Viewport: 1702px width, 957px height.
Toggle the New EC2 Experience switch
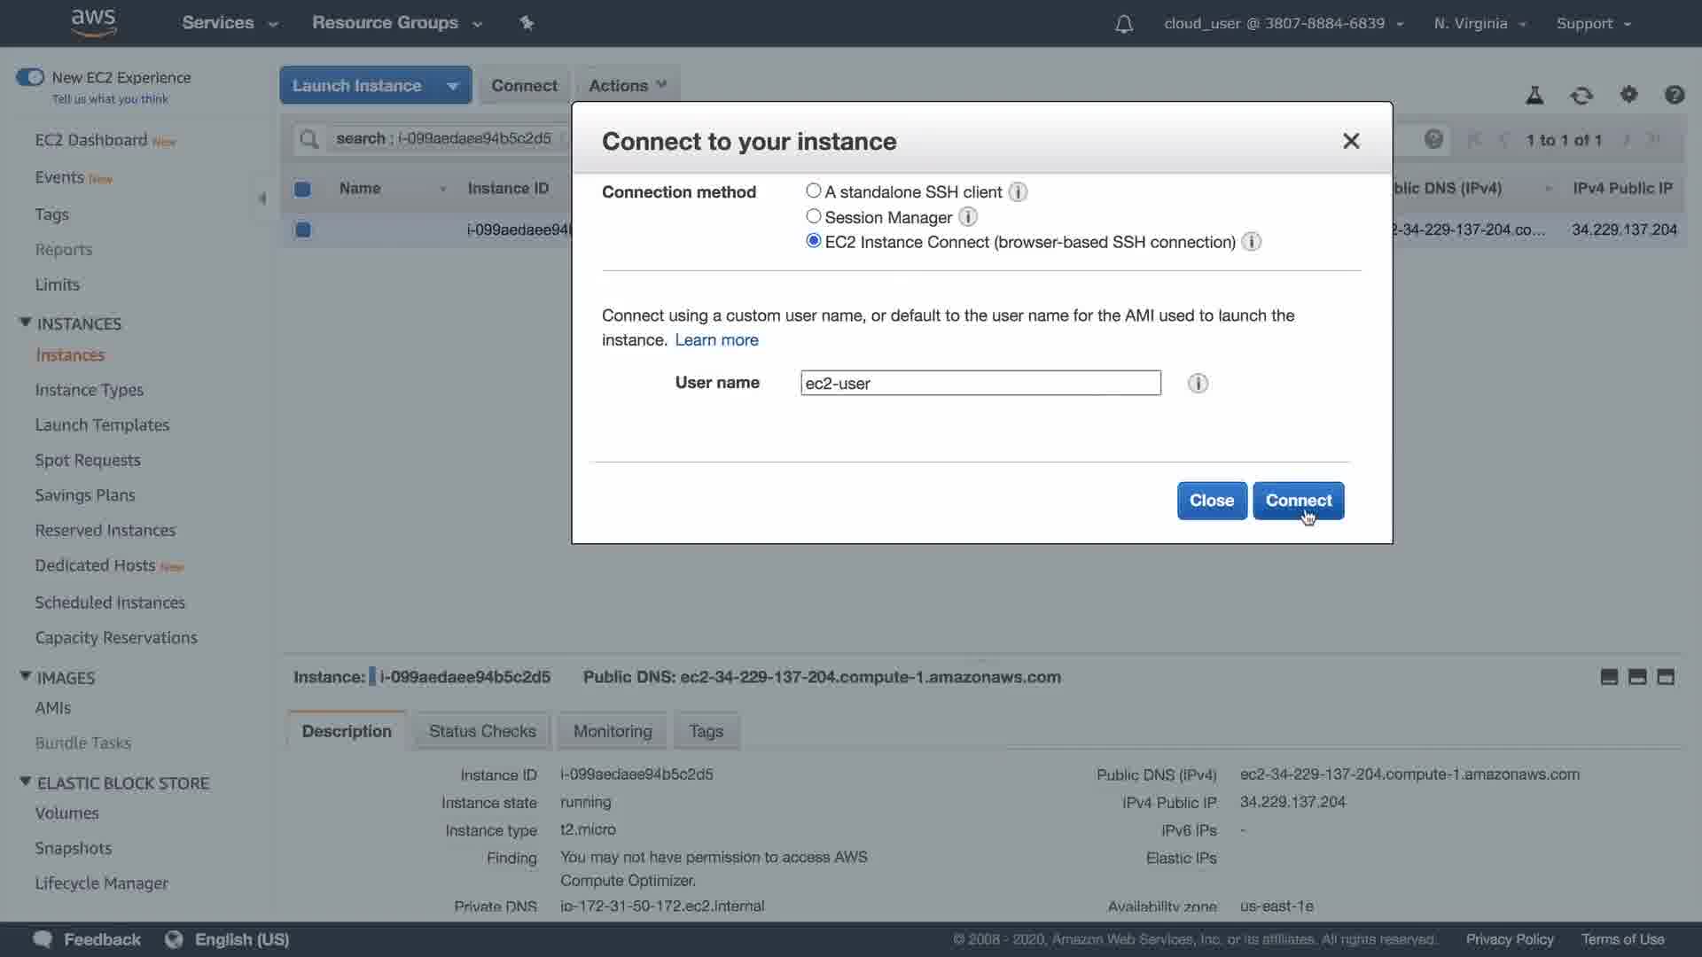coord(30,77)
